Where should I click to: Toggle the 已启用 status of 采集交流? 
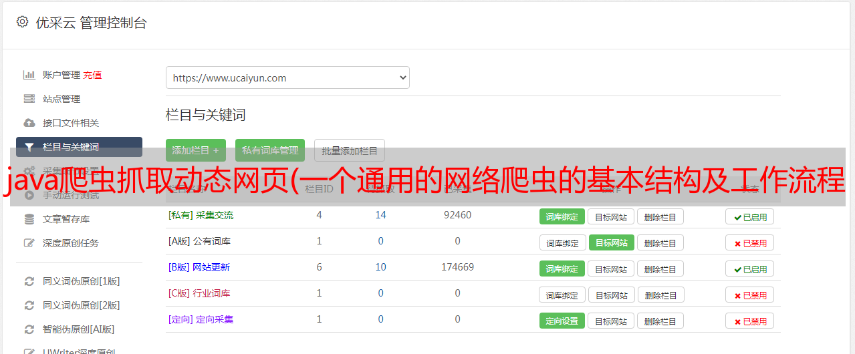[750, 216]
